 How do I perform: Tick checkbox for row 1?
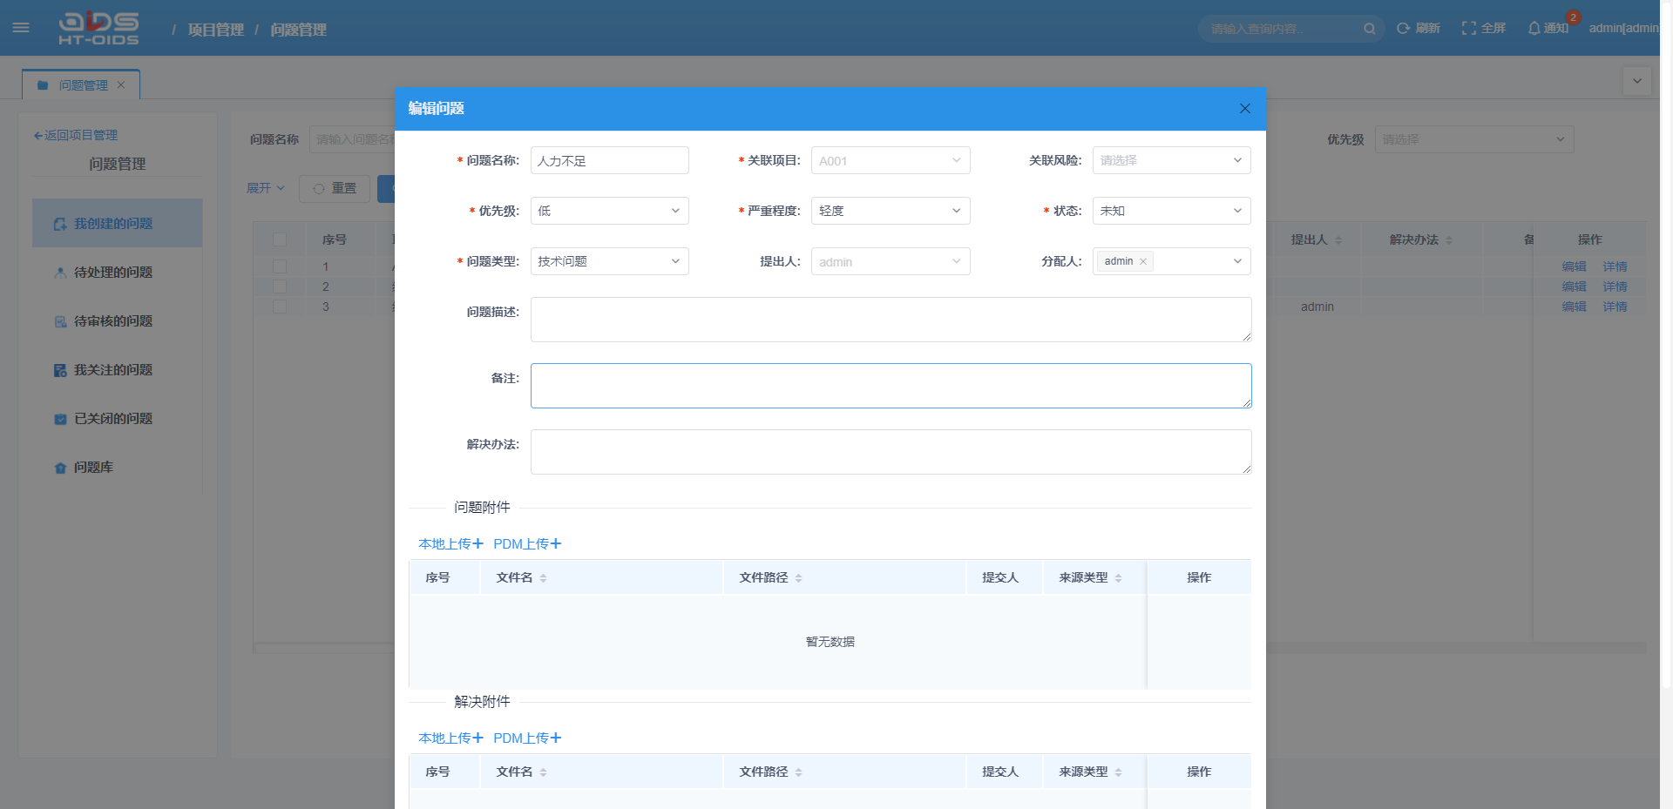(x=280, y=266)
